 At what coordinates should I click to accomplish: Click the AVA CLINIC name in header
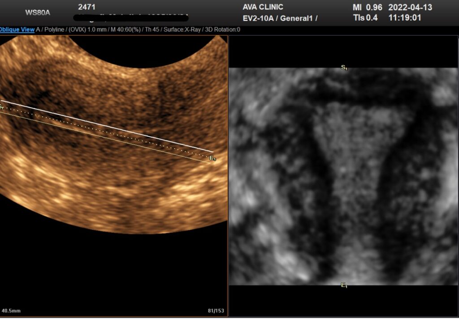(263, 7)
